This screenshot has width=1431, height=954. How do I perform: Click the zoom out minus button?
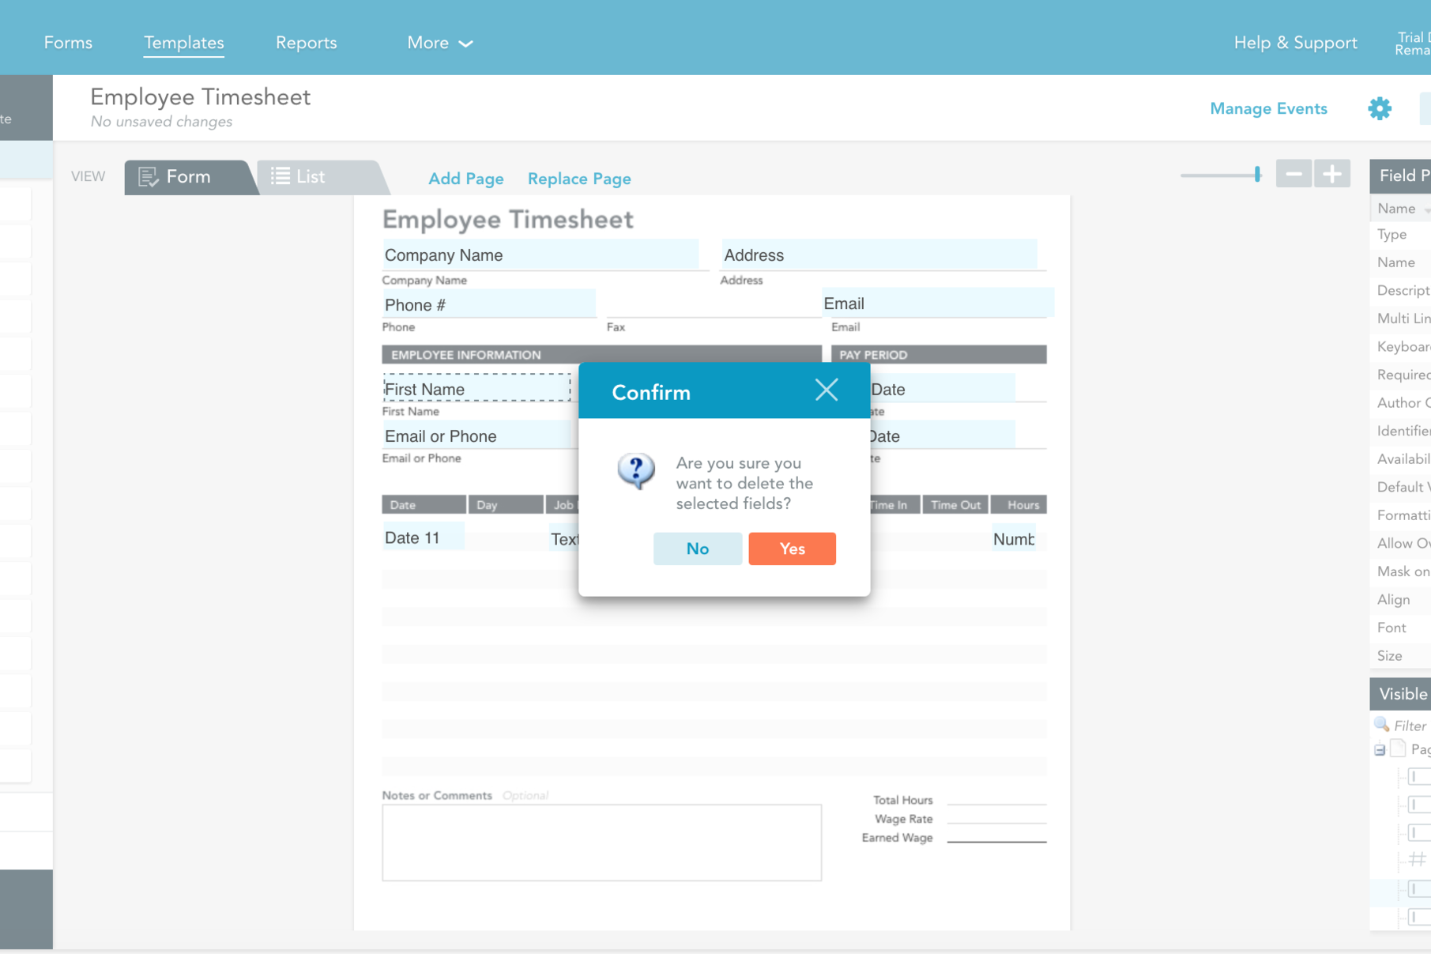1294,174
